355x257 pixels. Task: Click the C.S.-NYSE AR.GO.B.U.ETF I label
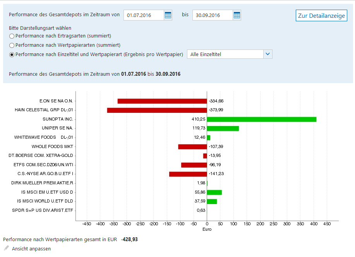pos(45,174)
